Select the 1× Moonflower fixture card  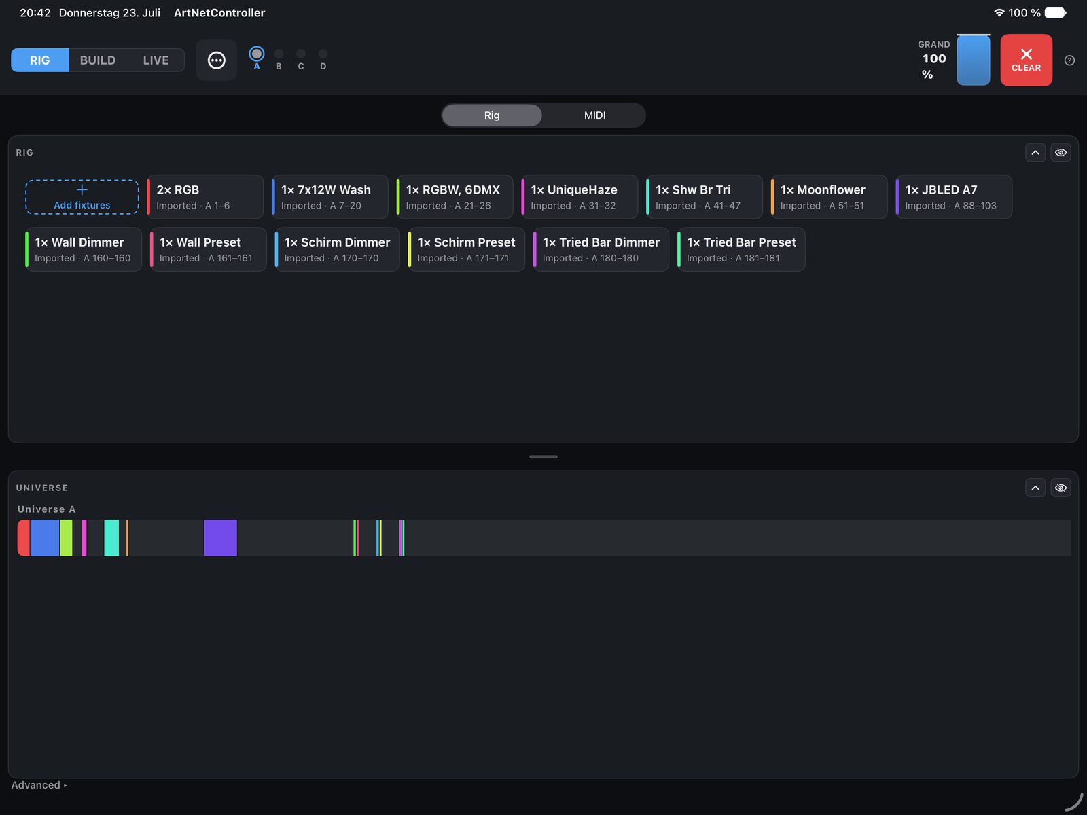(x=829, y=197)
